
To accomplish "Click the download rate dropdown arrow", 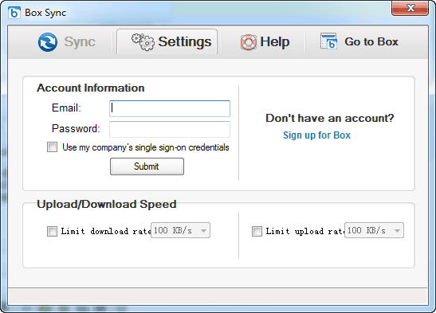I will click(x=203, y=231).
